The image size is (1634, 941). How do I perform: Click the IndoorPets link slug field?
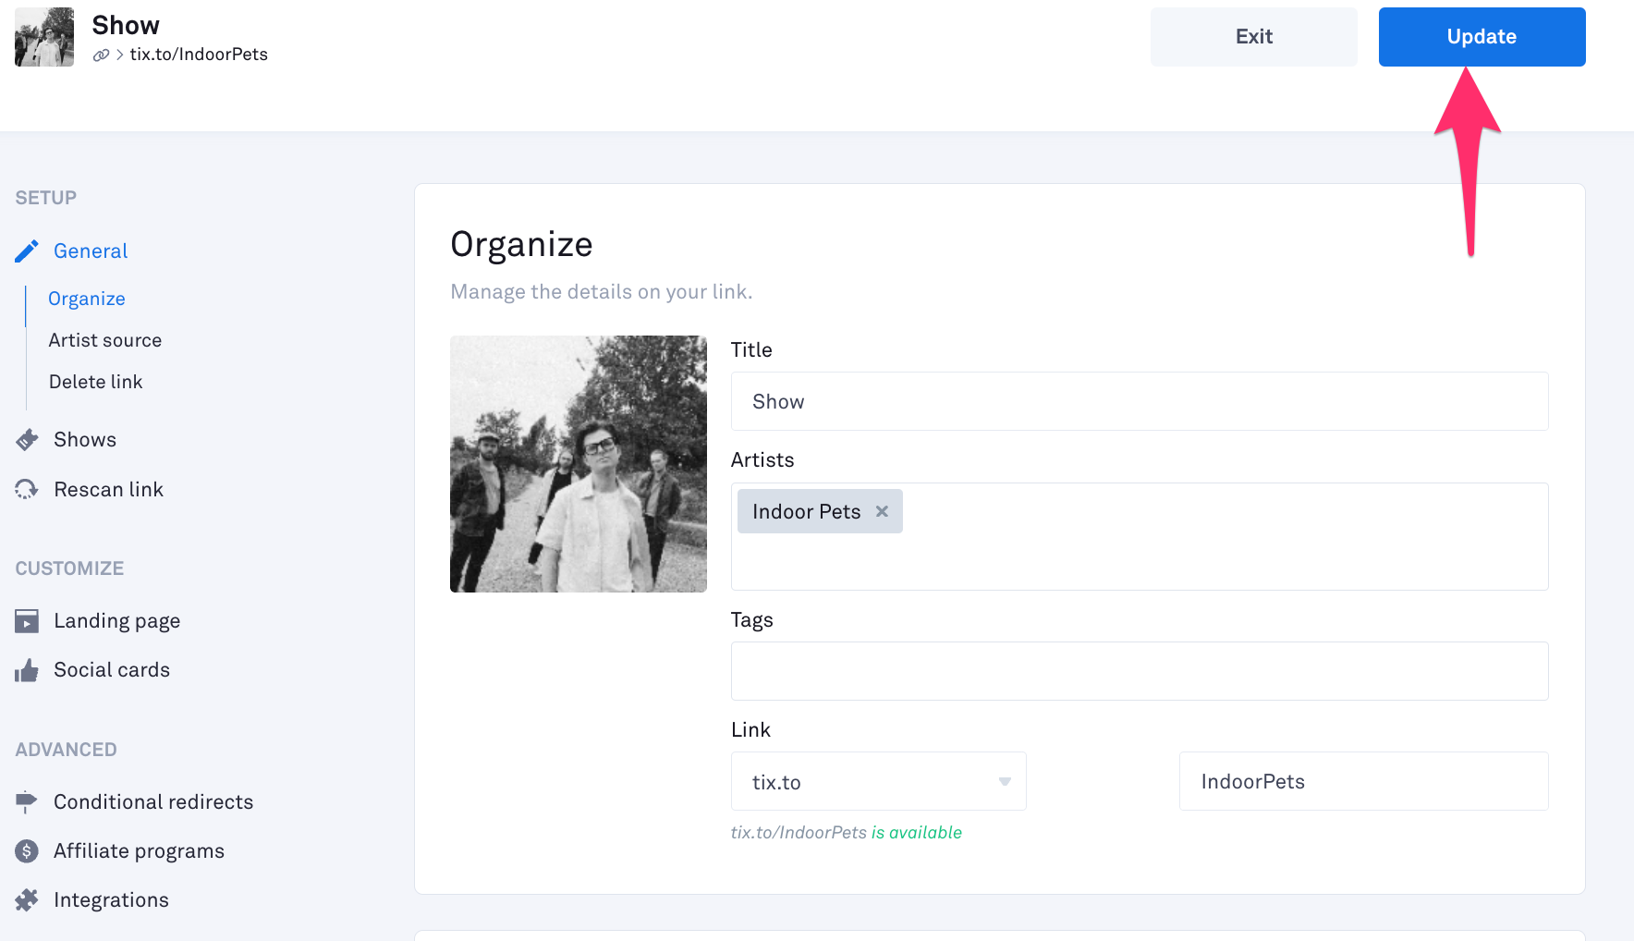tap(1363, 781)
